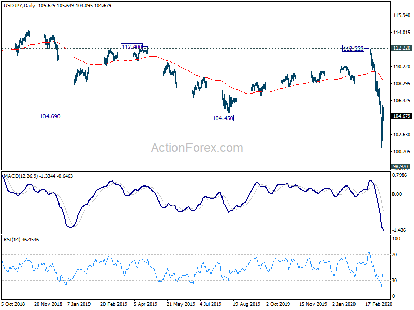414x310 pixels.
Task: Select the USDJPY,Daily chart title
Action: click(x=19, y=6)
